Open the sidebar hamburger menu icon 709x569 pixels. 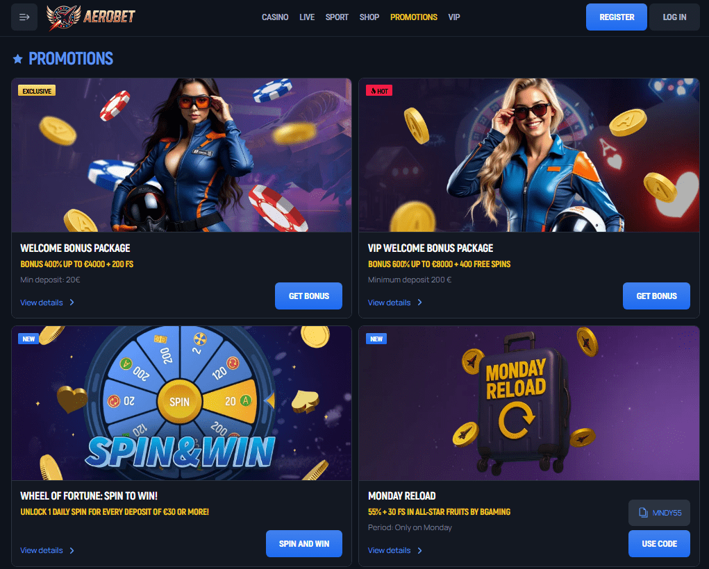click(24, 17)
